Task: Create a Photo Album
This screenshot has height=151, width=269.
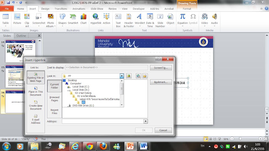Action: [50, 20]
